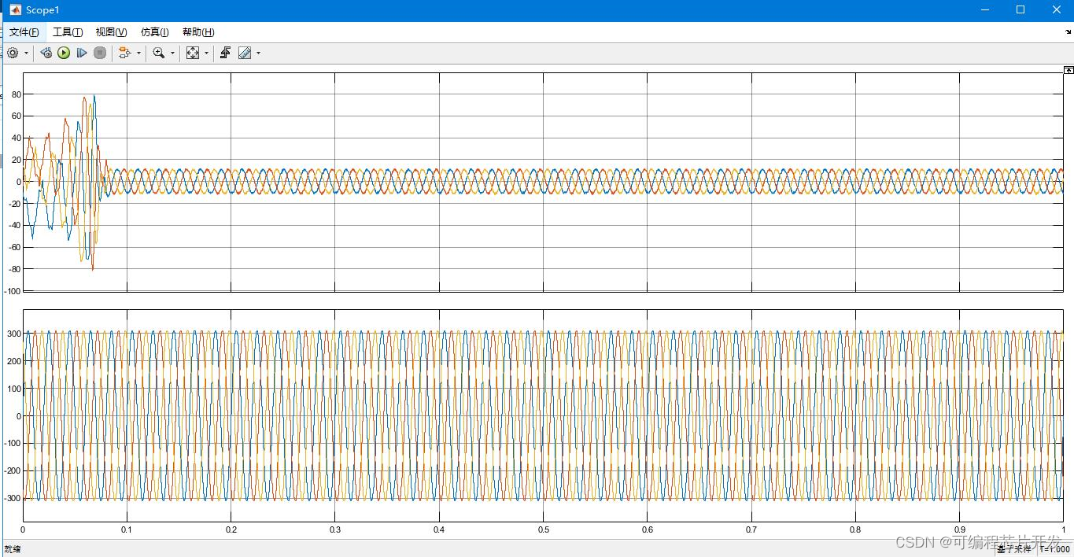
Task: Open scope configuration properties gear icon
Action: (13, 53)
